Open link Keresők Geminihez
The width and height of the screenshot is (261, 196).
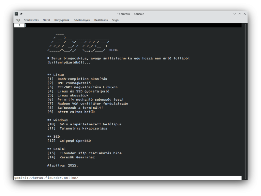coord(77,157)
